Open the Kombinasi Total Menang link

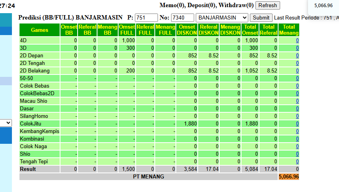[x=297, y=139]
